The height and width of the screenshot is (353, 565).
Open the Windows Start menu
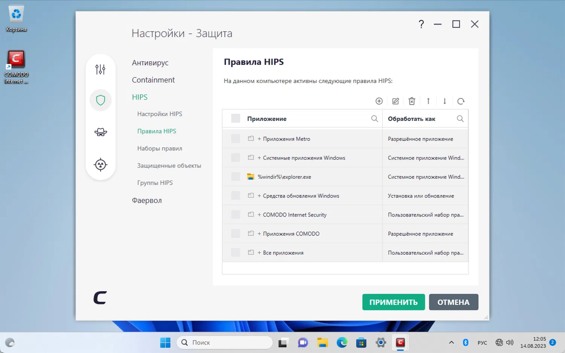[165, 342]
